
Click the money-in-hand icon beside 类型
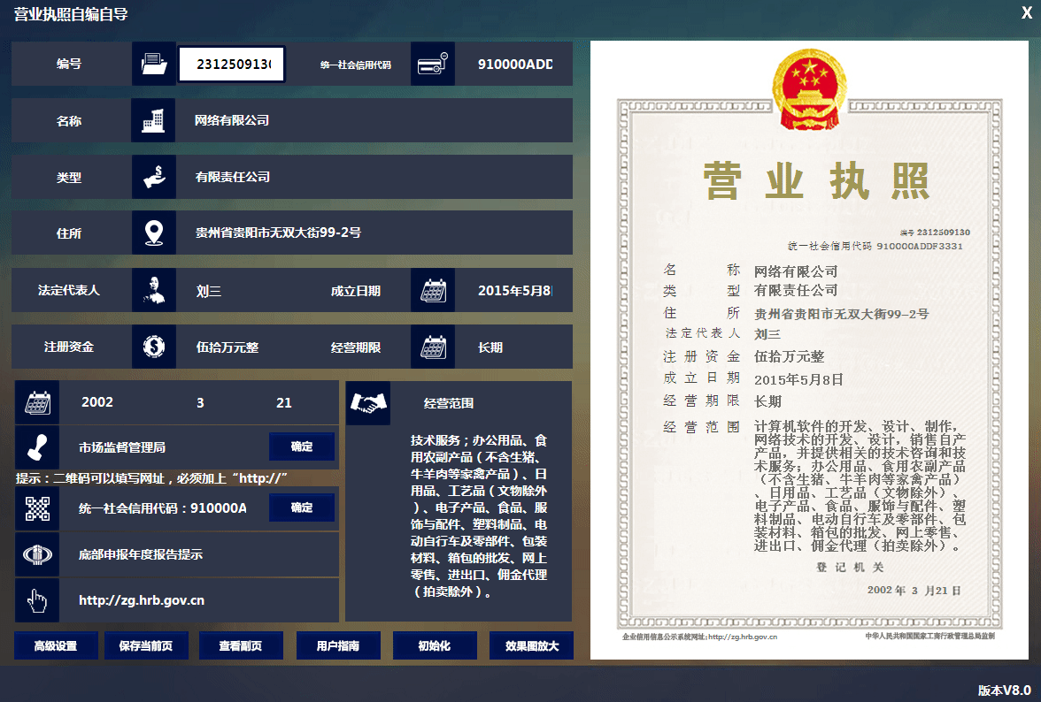pos(152,176)
